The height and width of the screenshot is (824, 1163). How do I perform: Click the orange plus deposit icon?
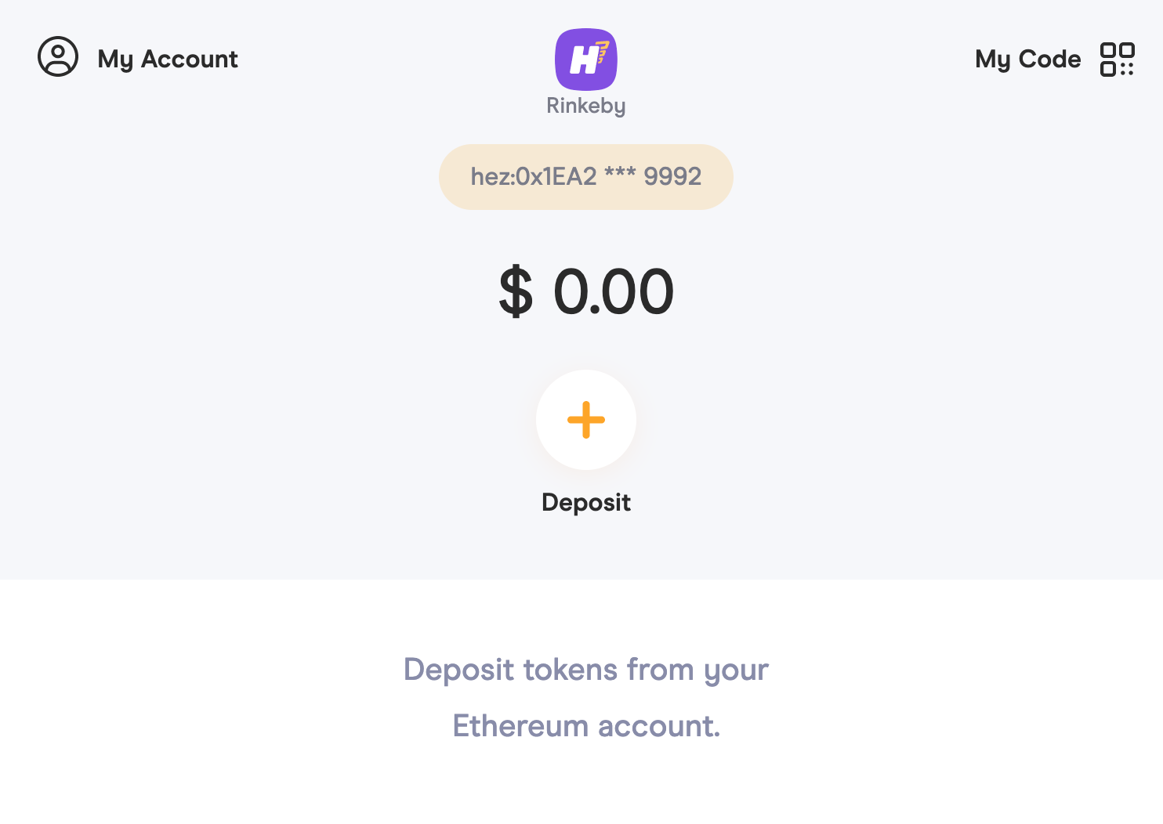point(586,420)
